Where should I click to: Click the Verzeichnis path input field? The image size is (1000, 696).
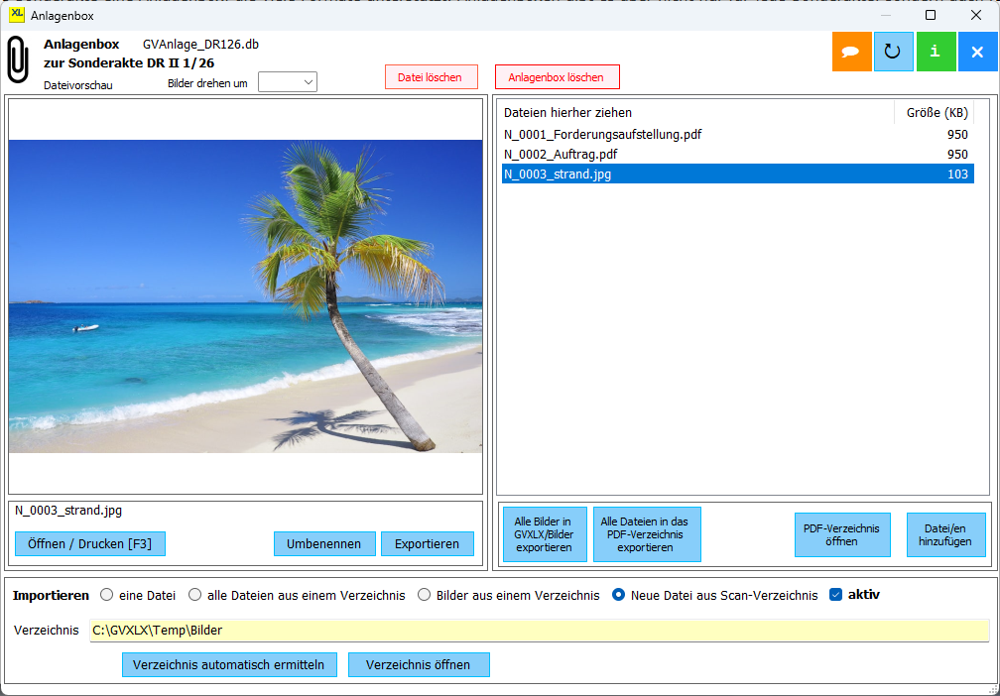[540, 631]
